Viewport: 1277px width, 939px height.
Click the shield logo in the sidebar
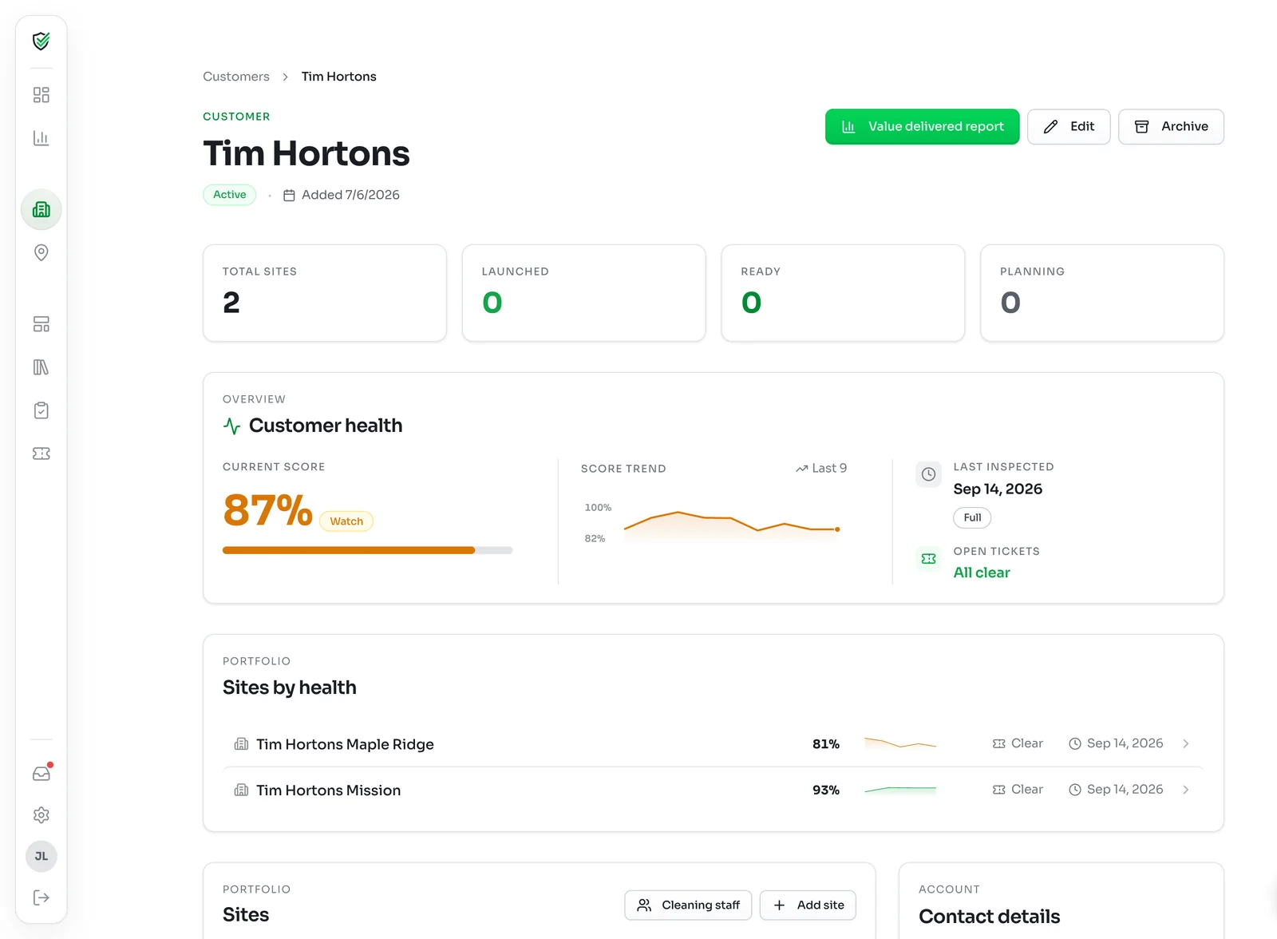click(x=41, y=41)
